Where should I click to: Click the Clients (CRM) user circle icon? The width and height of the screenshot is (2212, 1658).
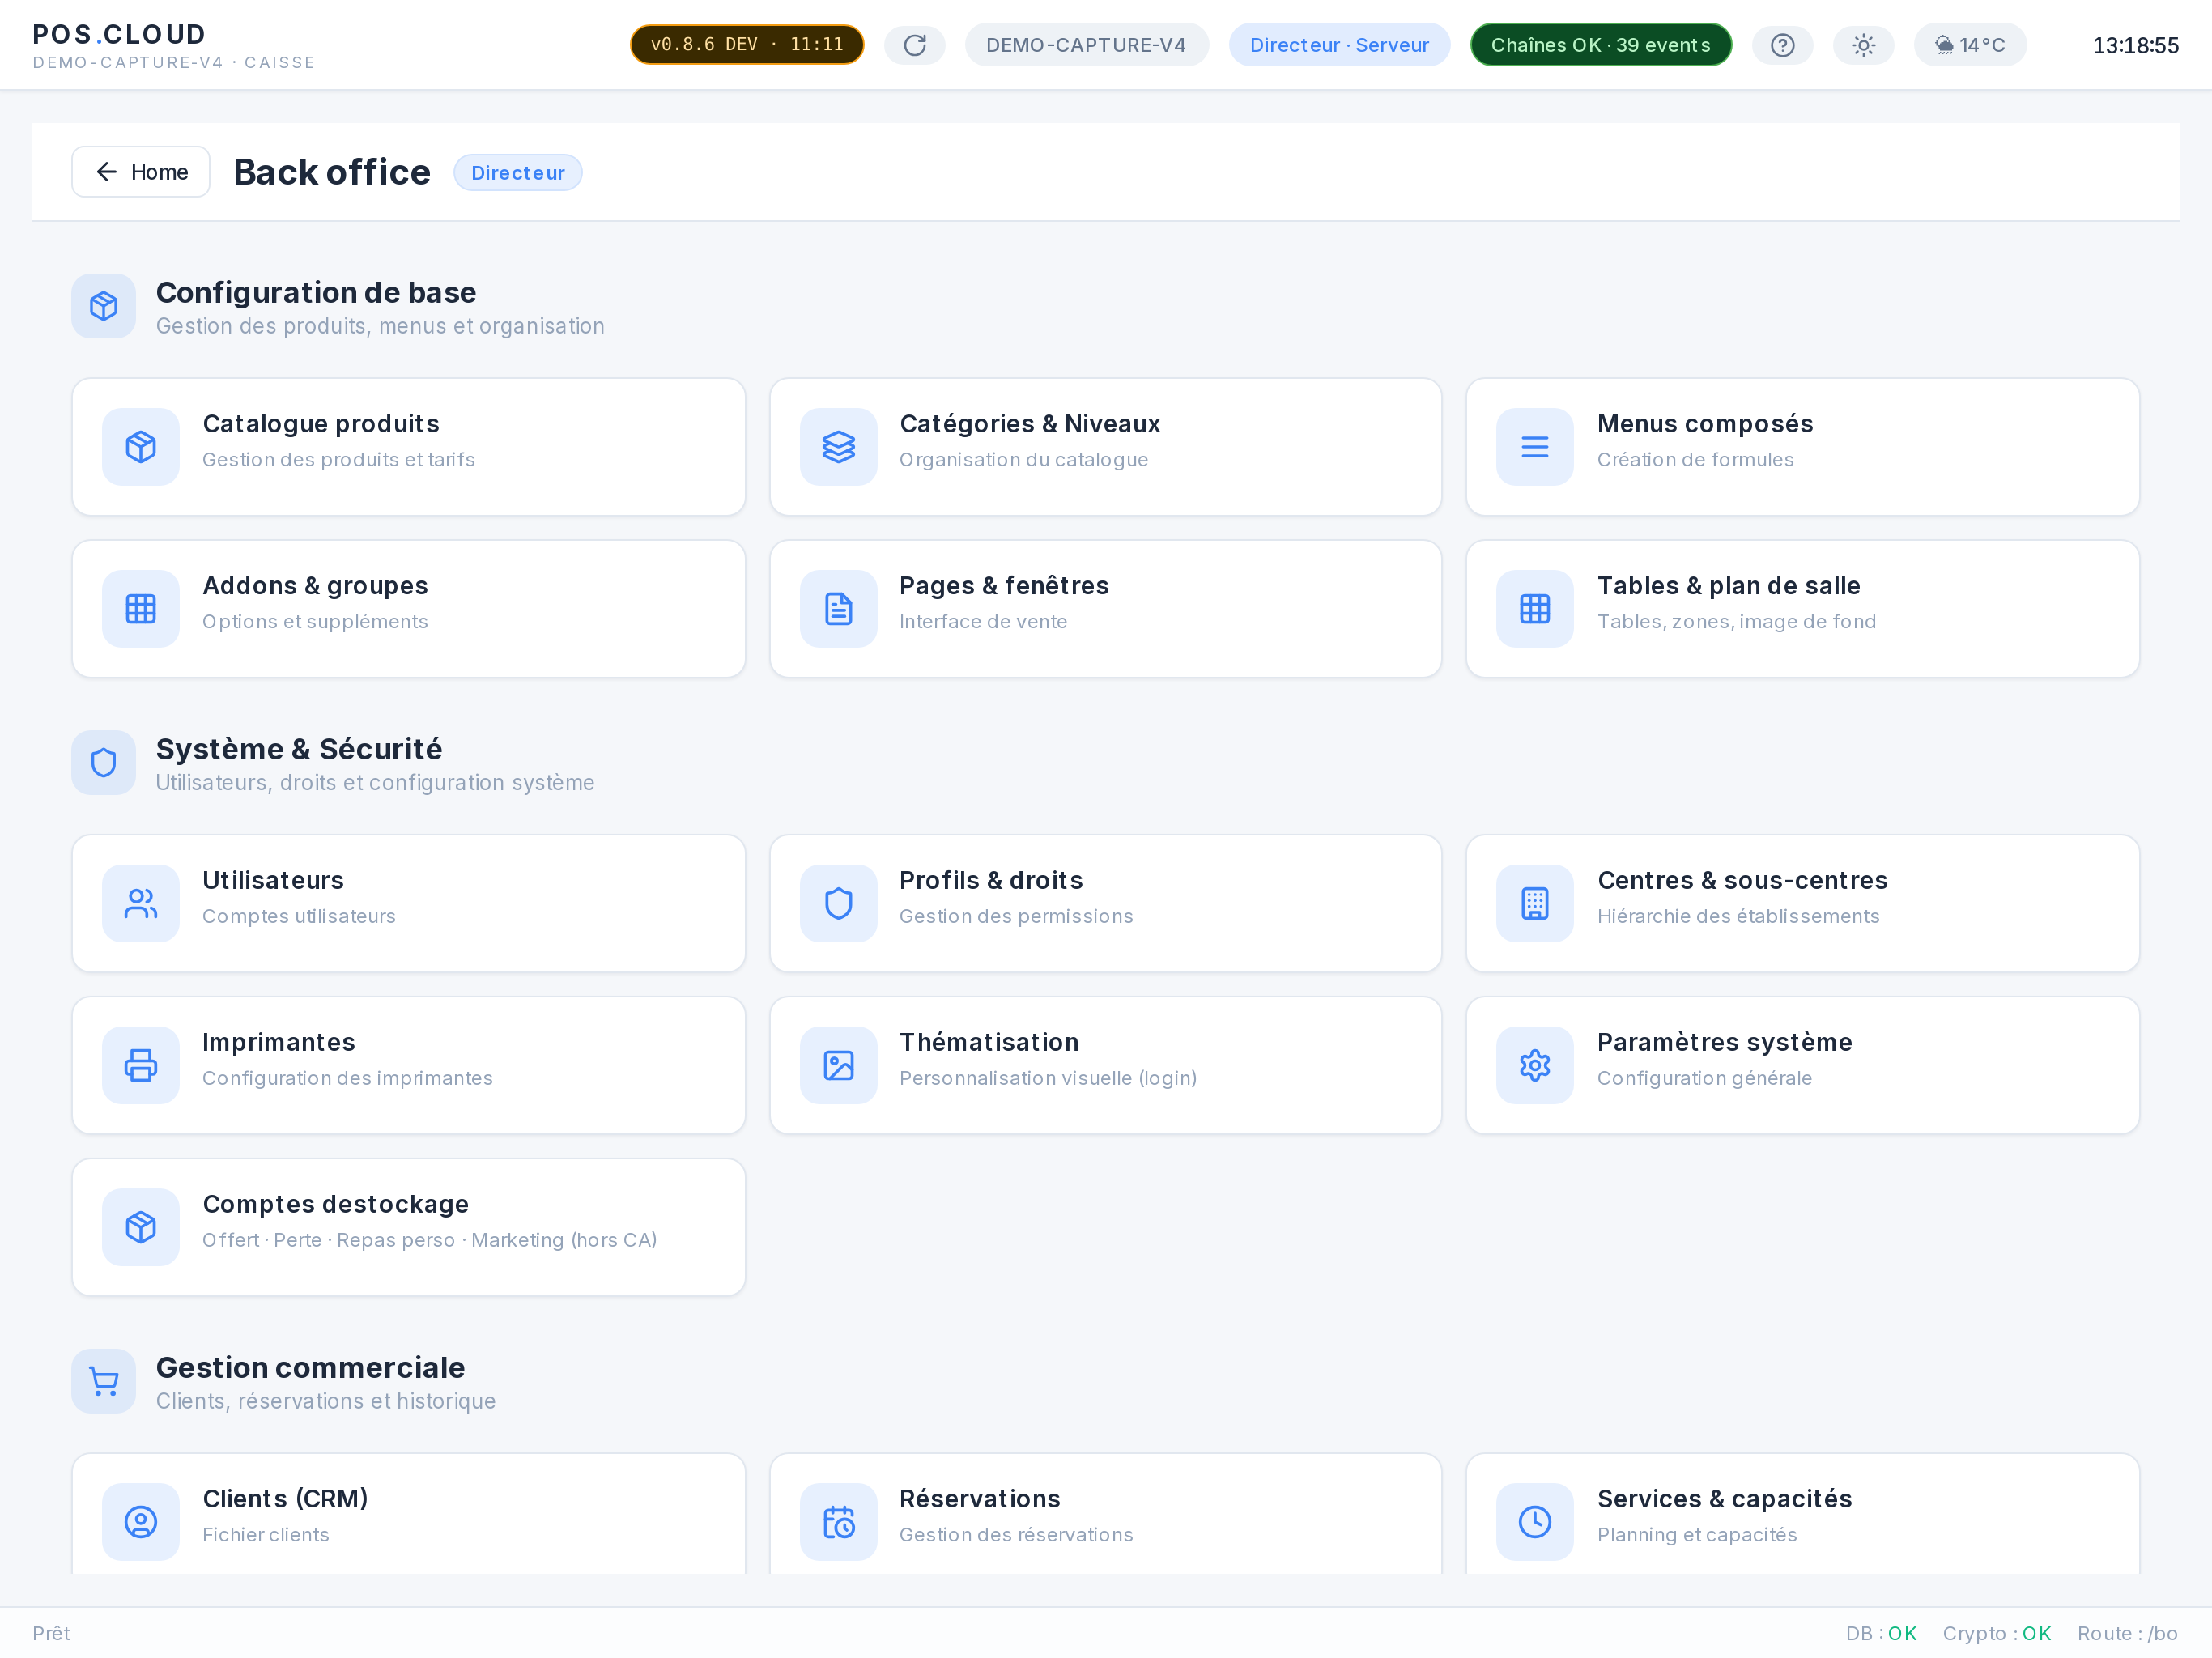point(141,1522)
